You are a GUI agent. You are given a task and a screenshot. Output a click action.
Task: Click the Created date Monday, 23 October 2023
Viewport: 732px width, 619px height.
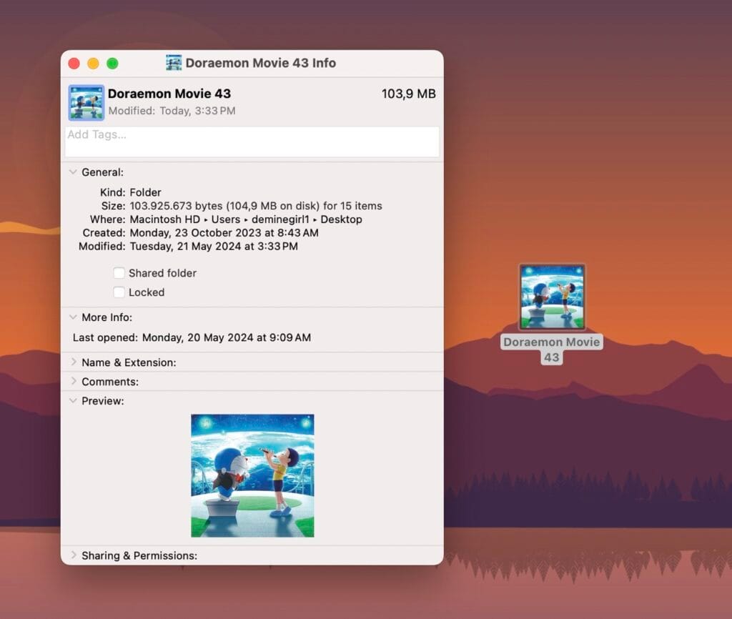(224, 233)
